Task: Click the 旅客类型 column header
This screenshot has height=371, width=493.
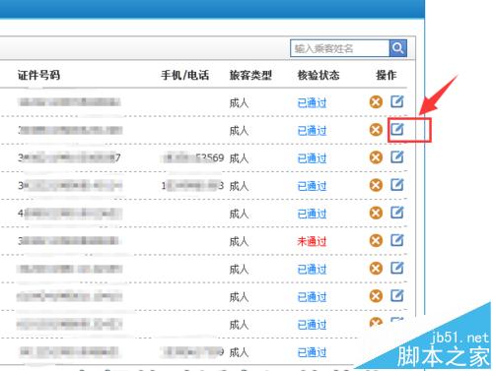Action: tap(250, 75)
